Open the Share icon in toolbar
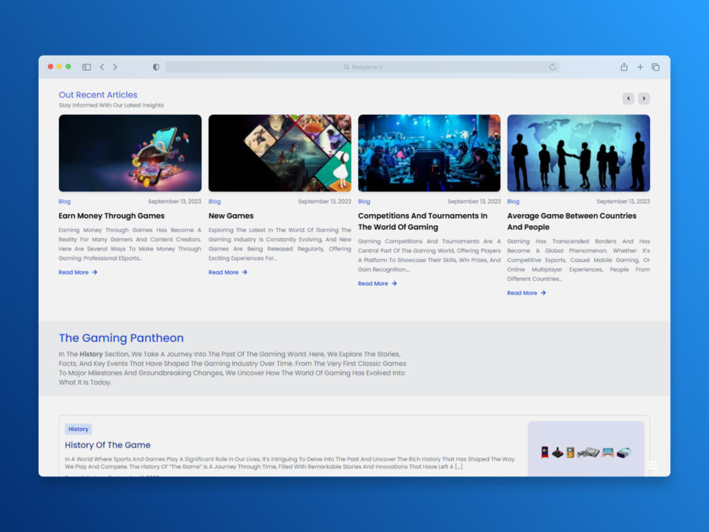 [624, 67]
